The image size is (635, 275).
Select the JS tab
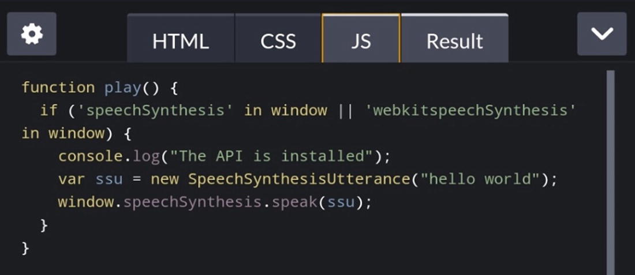pos(361,41)
